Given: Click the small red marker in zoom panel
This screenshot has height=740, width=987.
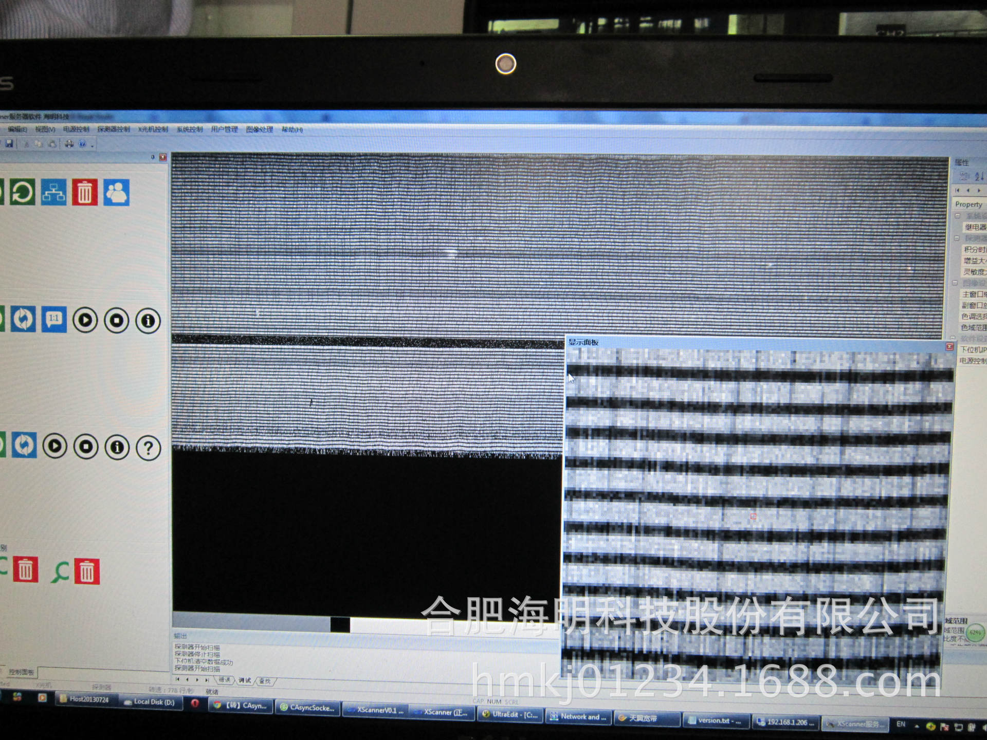Looking at the screenshot, I should [753, 516].
